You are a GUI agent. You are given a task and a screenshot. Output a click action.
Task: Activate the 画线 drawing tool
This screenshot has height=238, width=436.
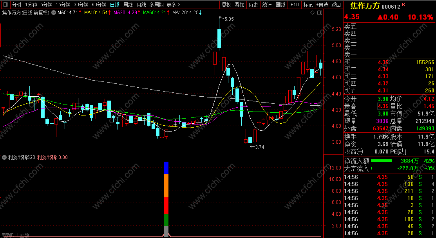pyautogui.click(x=280, y=5)
